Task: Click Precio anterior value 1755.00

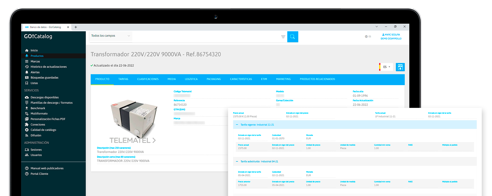Action: [242, 185]
